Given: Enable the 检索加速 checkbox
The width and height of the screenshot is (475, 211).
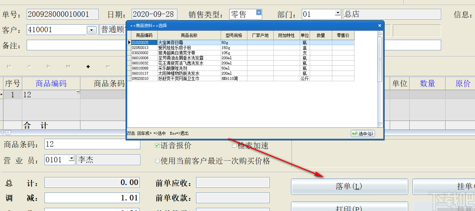Looking at the screenshot, I should (x=234, y=145).
